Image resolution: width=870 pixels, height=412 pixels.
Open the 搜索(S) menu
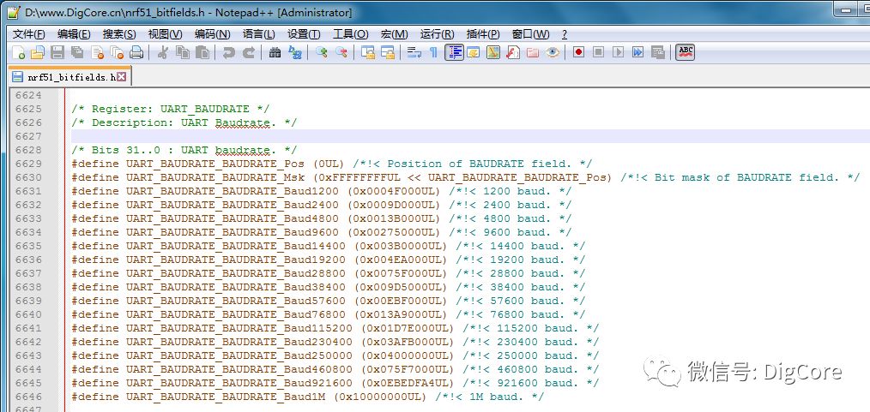tap(119, 34)
